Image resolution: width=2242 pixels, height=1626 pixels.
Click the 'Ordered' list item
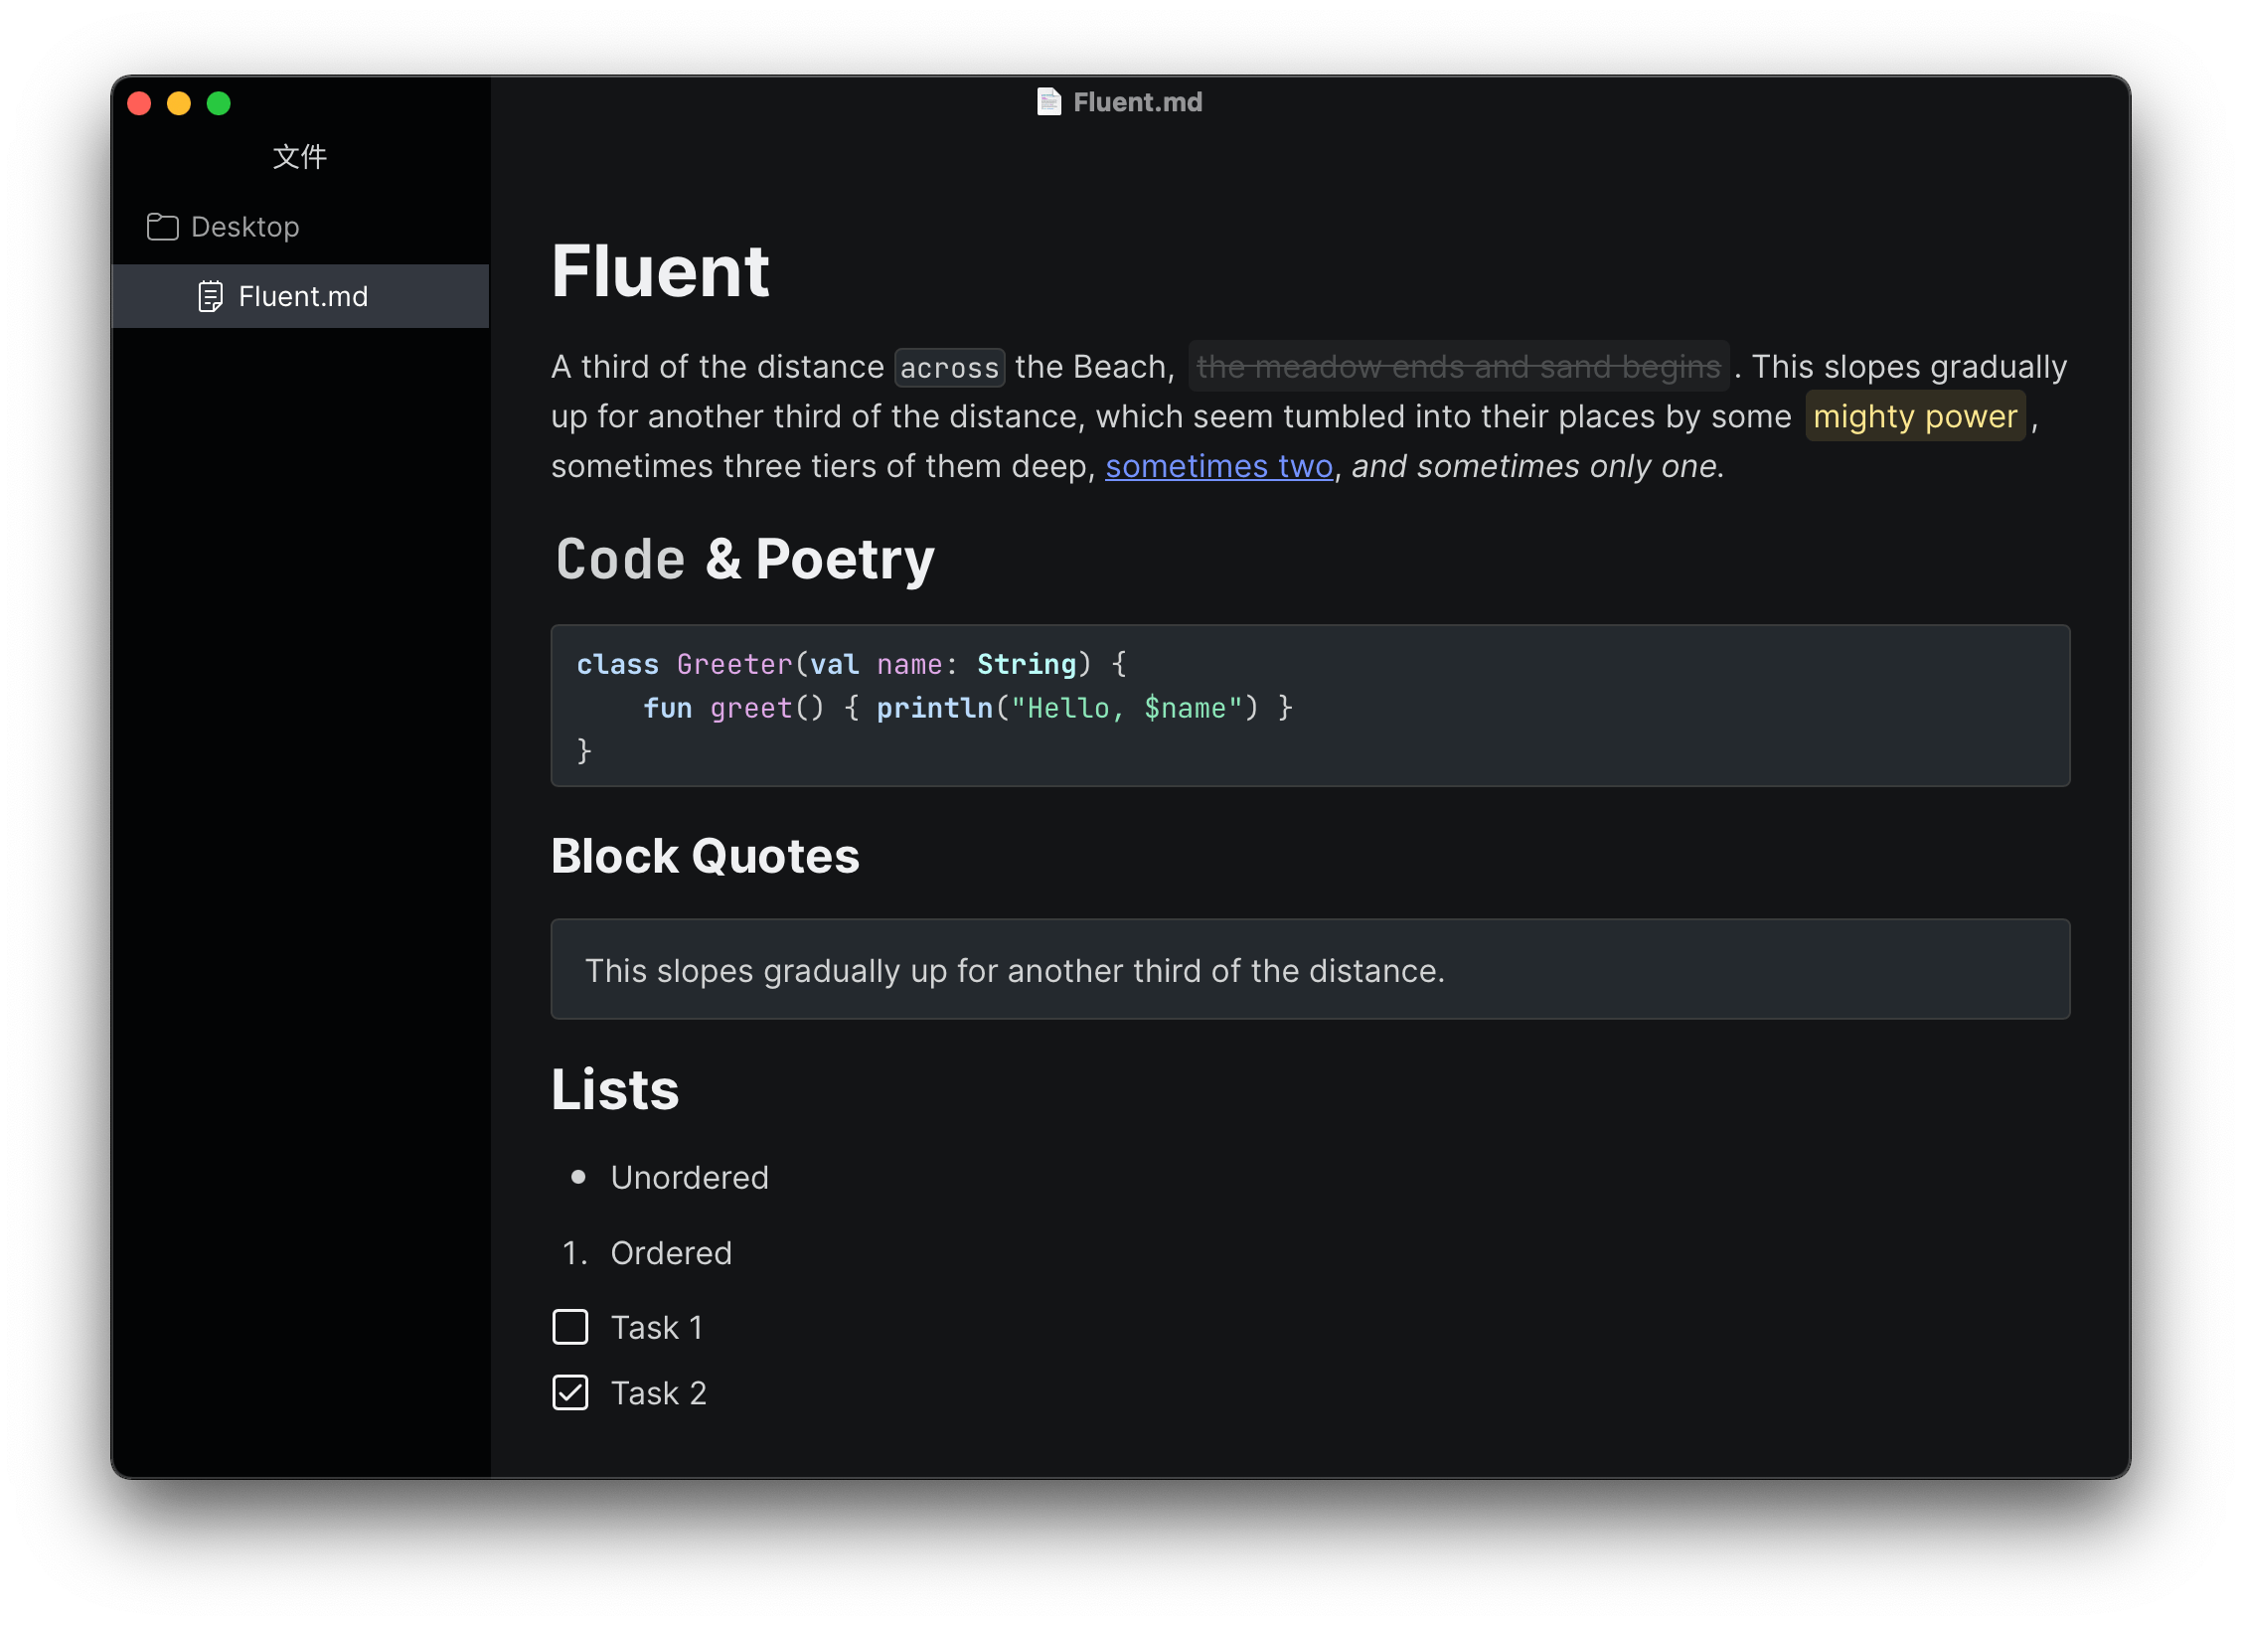(671, 1253)
